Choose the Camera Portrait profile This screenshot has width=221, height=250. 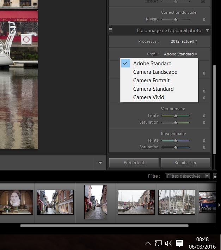pos(159,81)
